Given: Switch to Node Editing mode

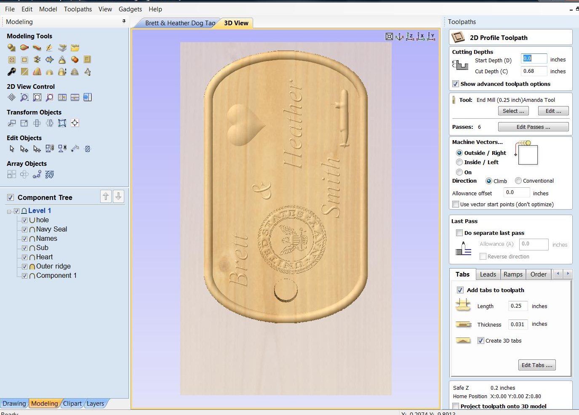Looking at the screenshot, I should tap(24, 149).
